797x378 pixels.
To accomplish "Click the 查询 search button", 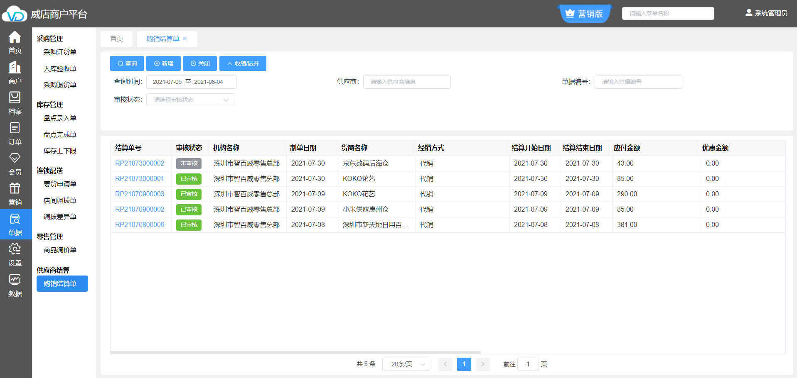I will (x=127, y=63).
